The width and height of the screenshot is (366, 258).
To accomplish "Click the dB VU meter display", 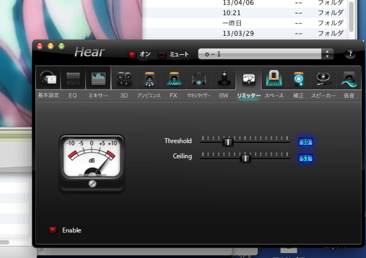I will [91, 158].
